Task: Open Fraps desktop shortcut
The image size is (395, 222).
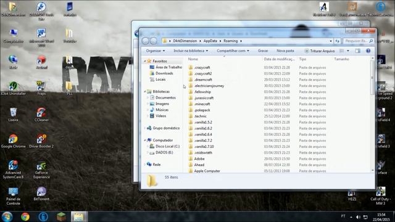Action: pyautogui.click(x=41, y=88)
